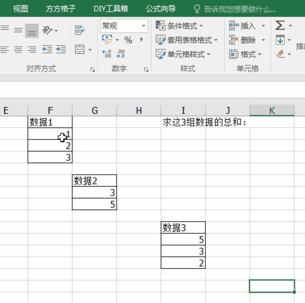Click the clear eraser icon
This screenshot has height=303, width=305.
point(280,54)
